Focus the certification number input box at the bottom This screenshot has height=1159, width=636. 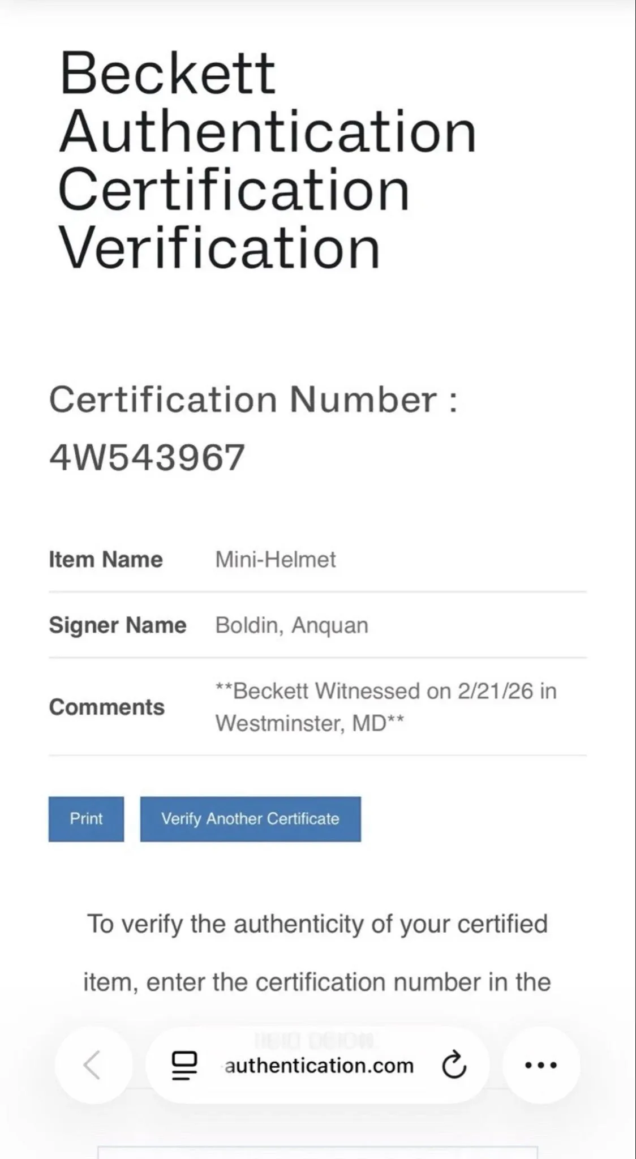(317, 1153)
